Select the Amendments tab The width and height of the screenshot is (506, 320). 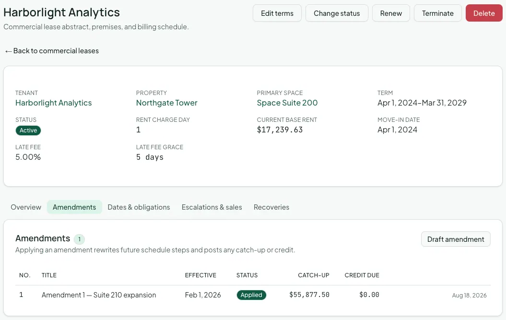(x=74, y=207)
